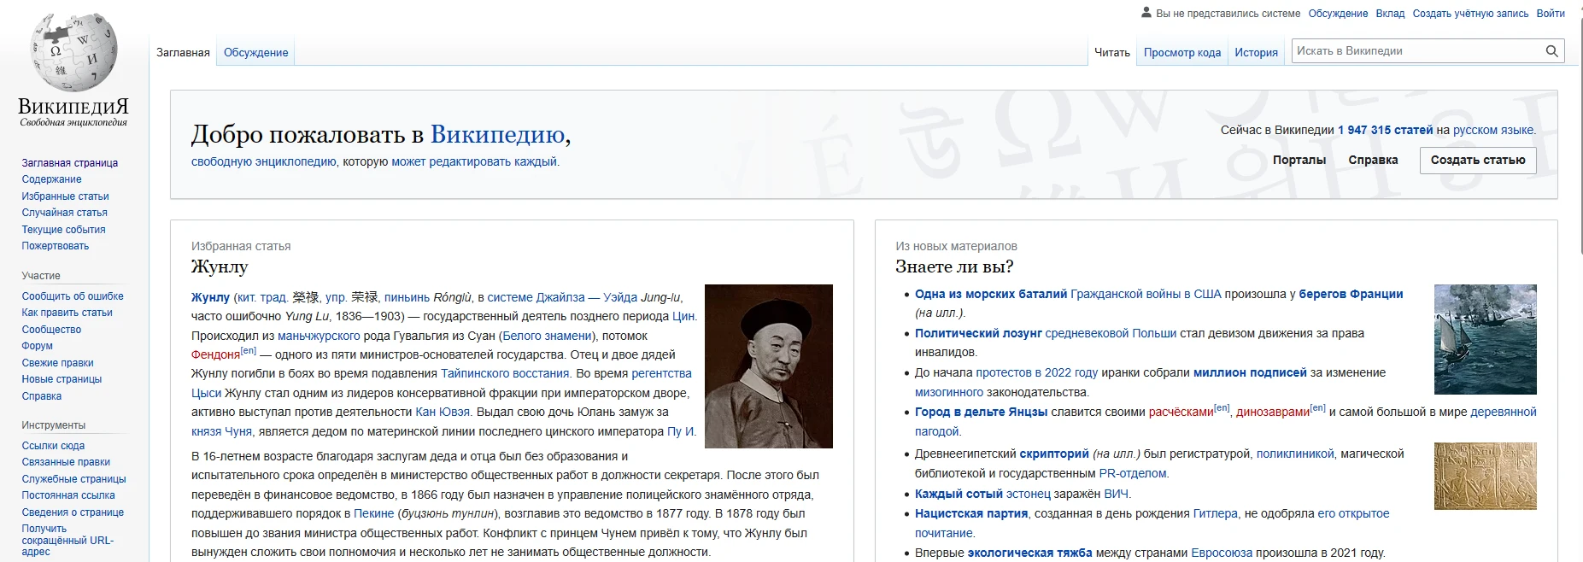Image resolution: width=1583 pixels, height=562 pixels.
Task: Click the Создать статью button
Action: (1478, 161)
